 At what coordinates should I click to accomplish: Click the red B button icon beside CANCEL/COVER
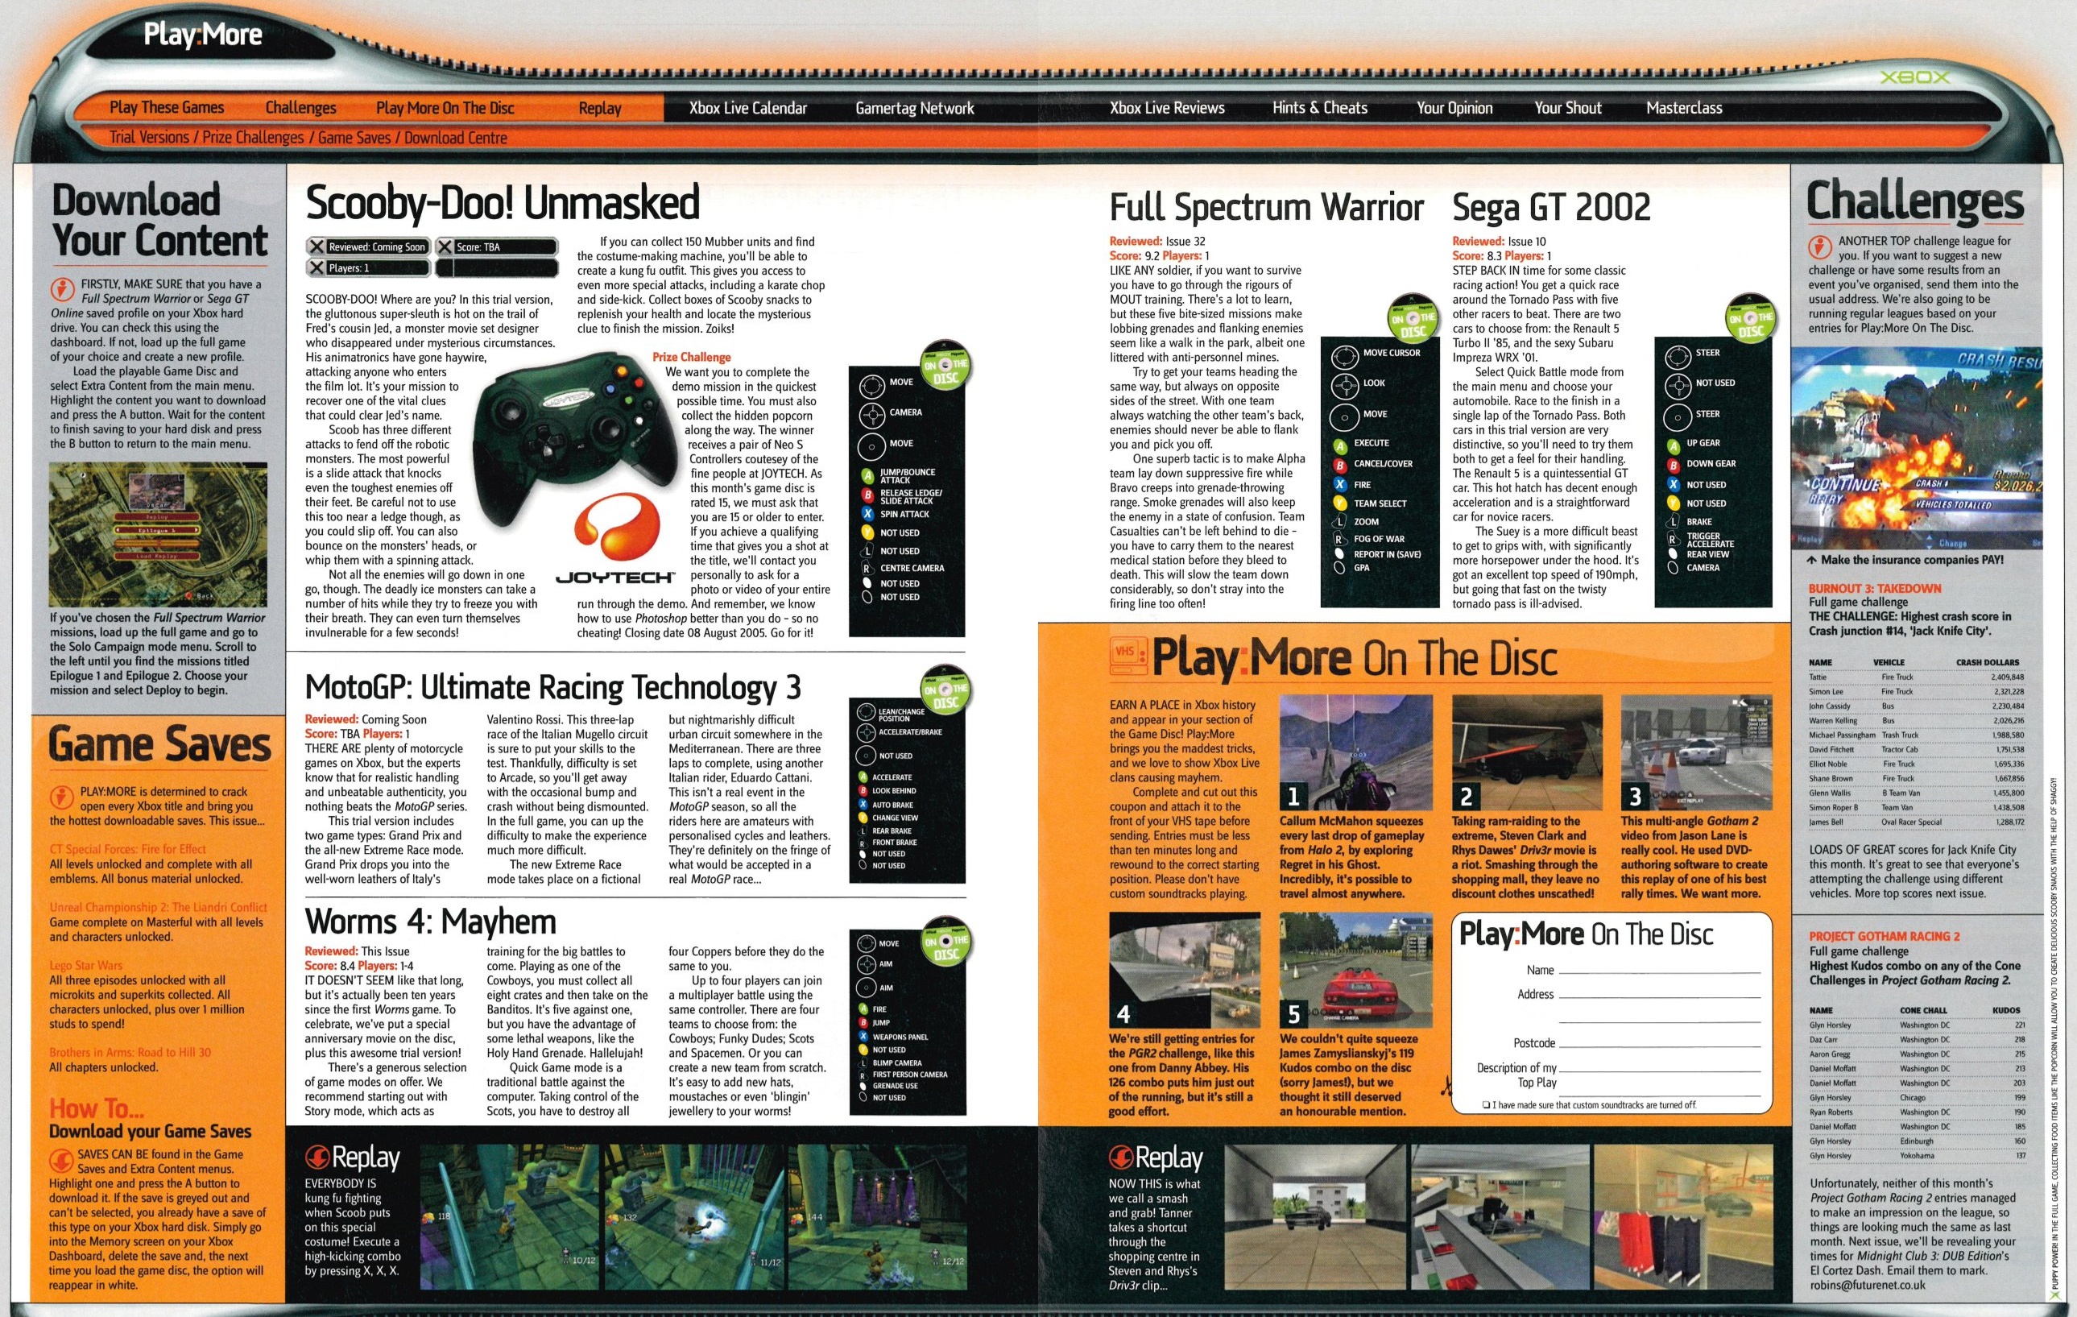coord(1339,465)
